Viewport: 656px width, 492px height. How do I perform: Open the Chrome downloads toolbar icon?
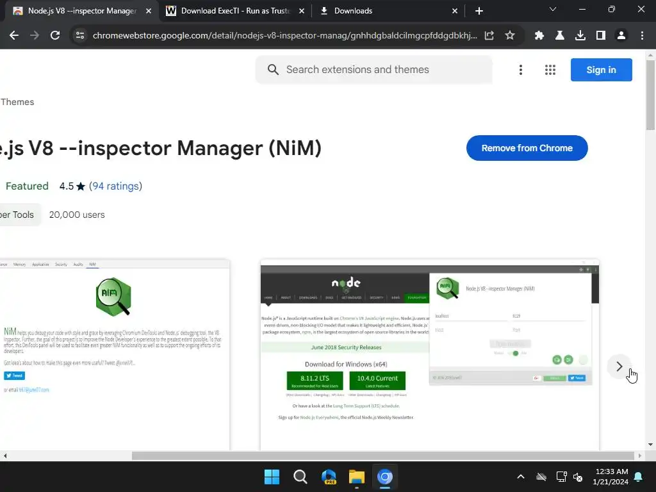(580, 36)
